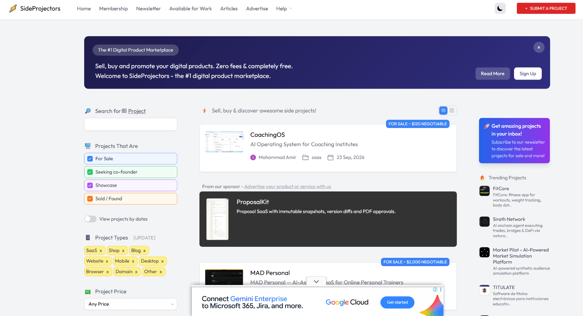Remove the Browser project type tag
The width and height of the screenshot is (583, 316).
tap(107, 272)
